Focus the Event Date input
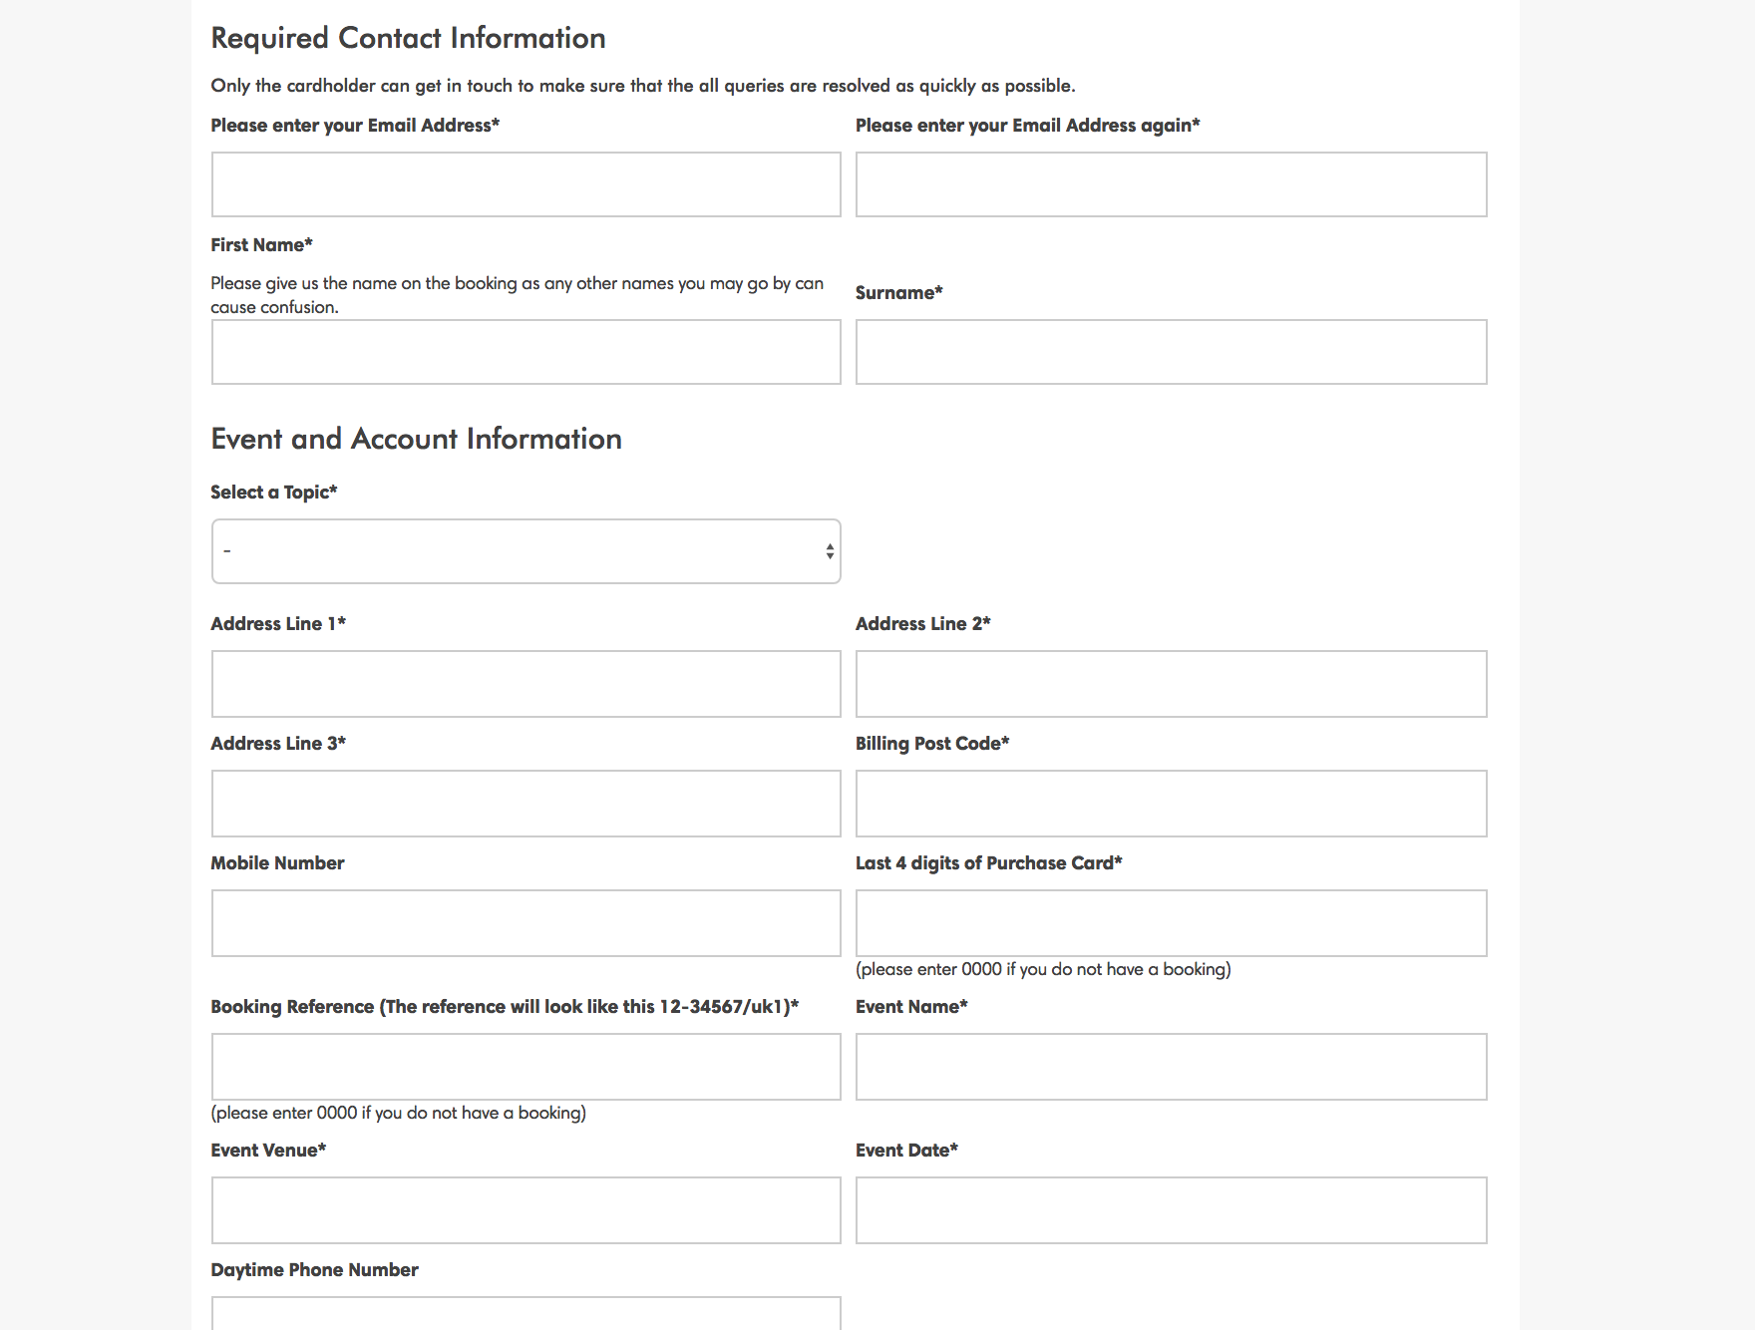The height and width of the screenshot is (1330, 1755). [1171, 1210]
